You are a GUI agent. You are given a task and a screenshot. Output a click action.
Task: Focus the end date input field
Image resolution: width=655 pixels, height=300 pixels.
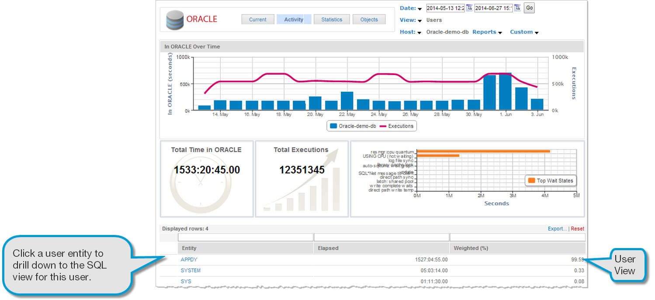(494, 8)
